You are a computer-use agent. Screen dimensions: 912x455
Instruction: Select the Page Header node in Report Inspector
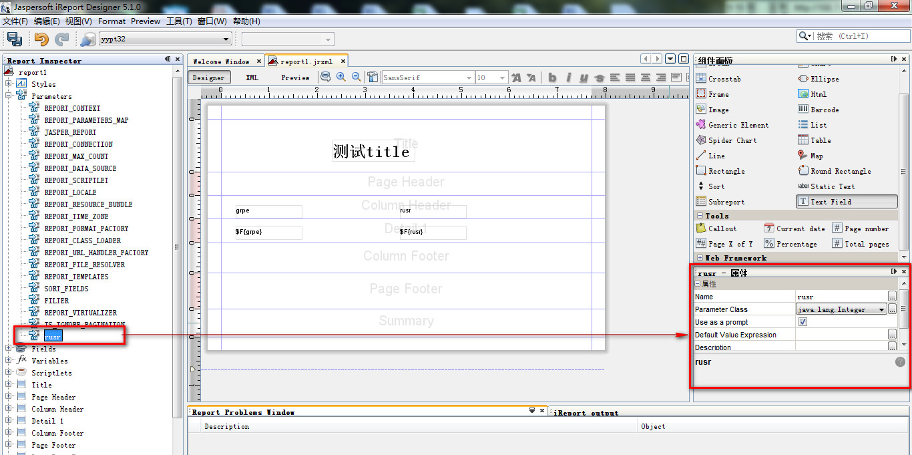pyautogui.click(x=53, y=397)
